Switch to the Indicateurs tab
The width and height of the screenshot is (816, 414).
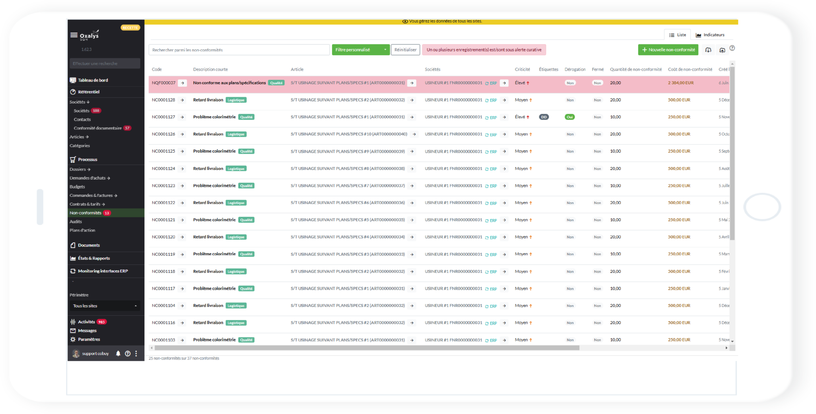(x=710, y=35)
